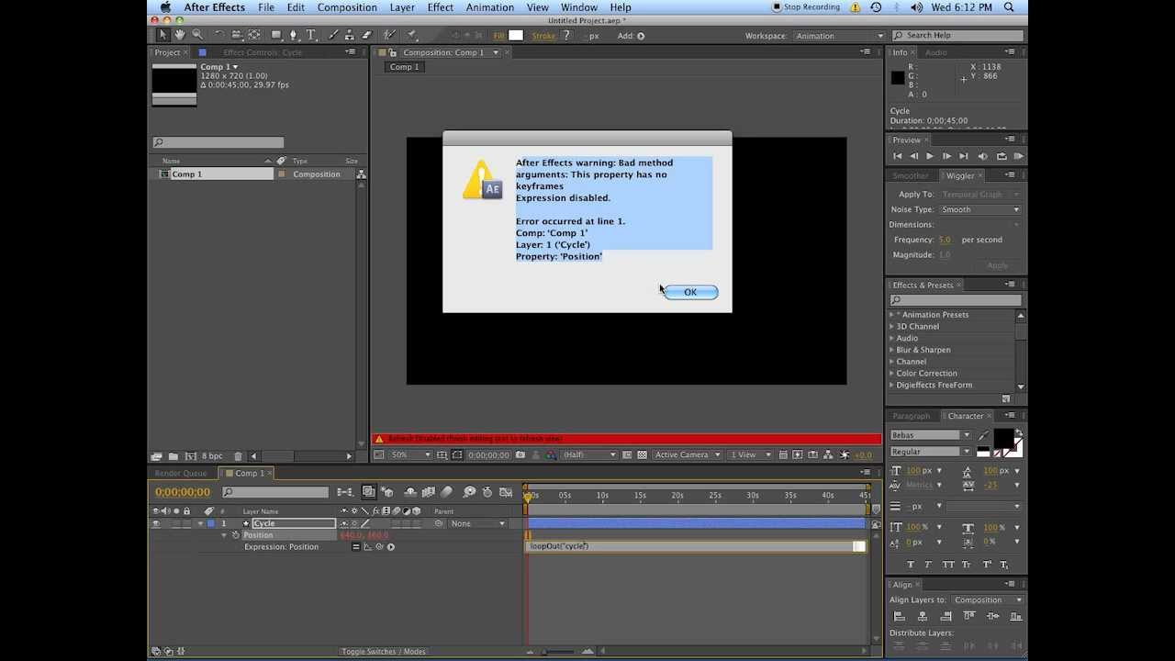Open the Layer menu
This screenshot has width=1175, height=661.
click(x=402, y=7)
